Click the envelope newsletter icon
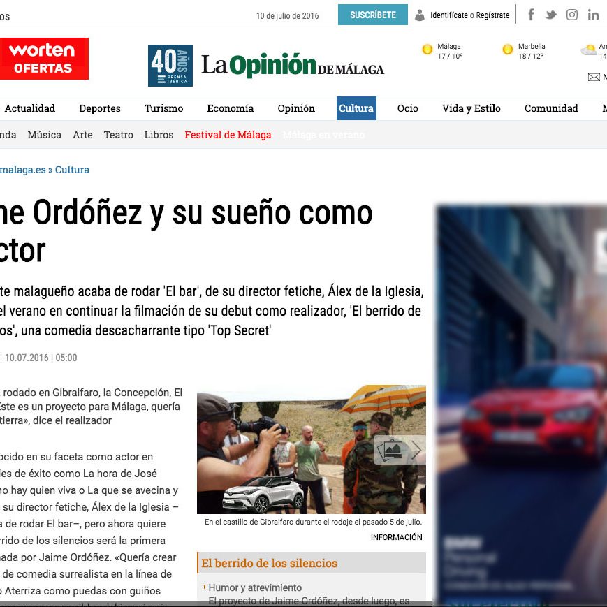Image resolution: width=607 pixels, height=607 pixels. coord(594,78)
